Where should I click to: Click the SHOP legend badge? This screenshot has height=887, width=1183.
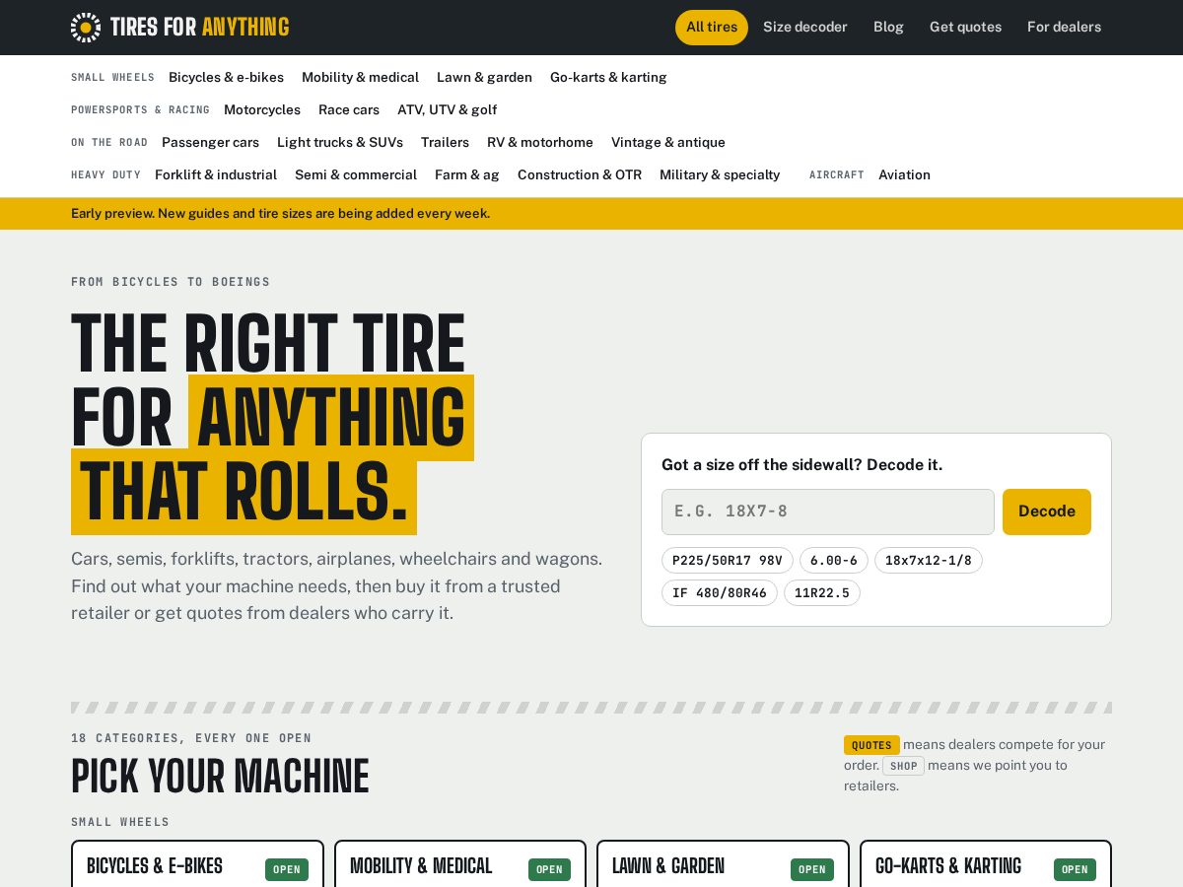903,766
